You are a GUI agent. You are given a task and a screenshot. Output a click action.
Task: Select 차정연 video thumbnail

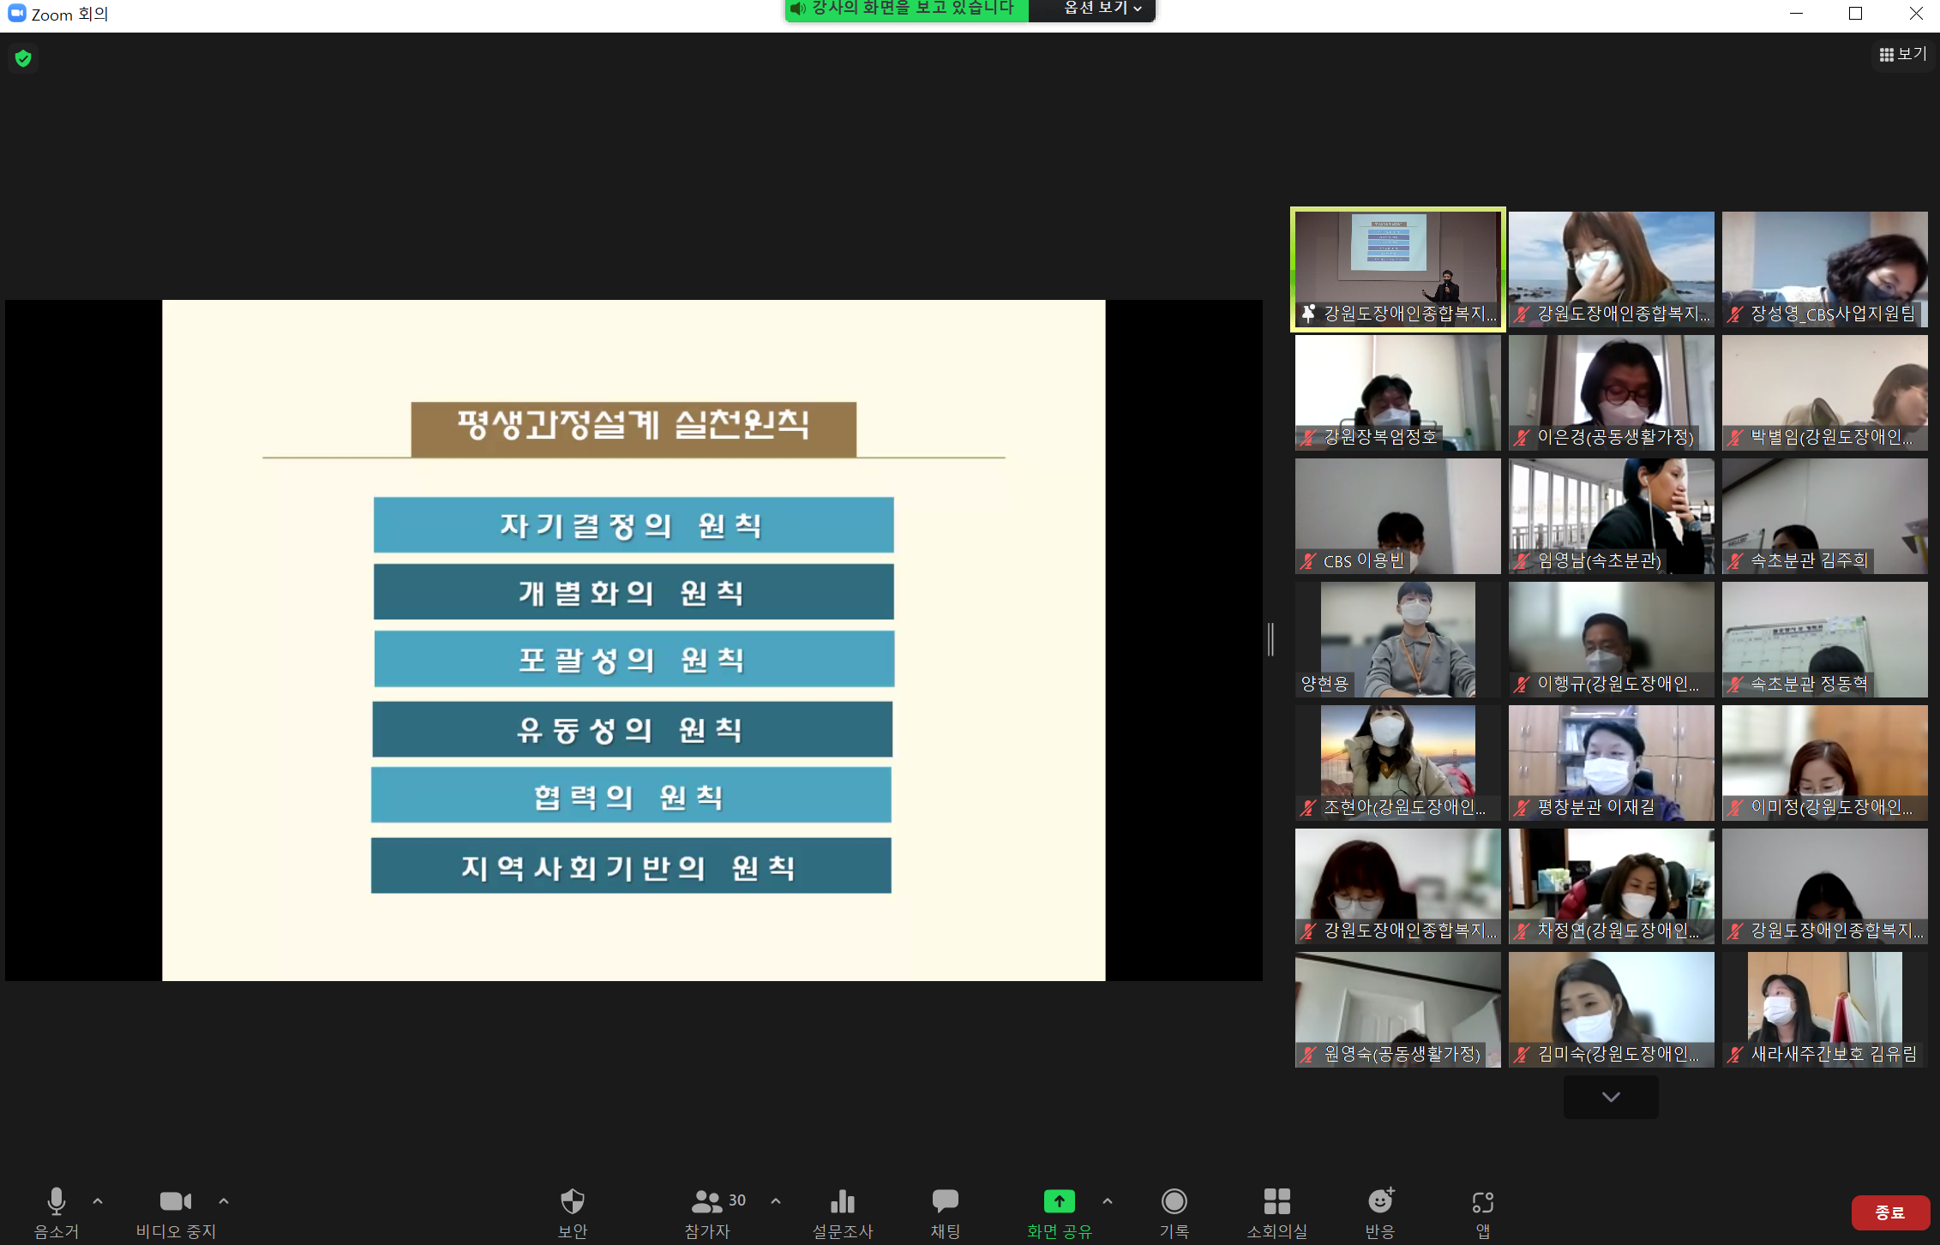1612,886
